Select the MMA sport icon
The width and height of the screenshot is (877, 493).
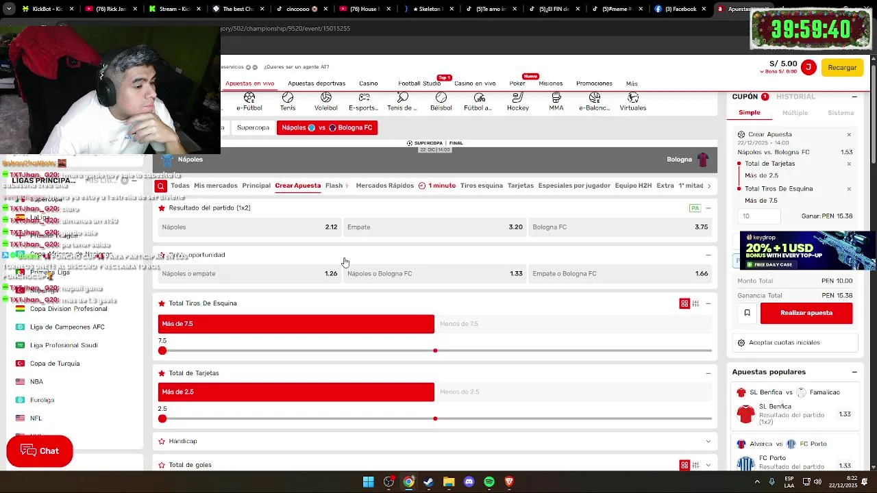tap(556, 102)
